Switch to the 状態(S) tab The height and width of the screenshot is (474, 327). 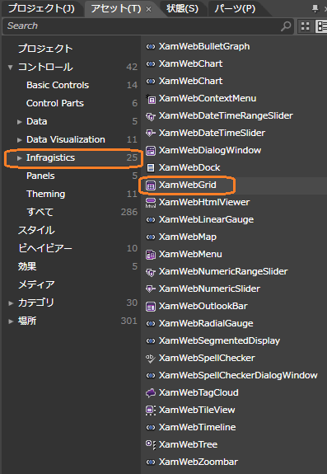coord(182,8)
